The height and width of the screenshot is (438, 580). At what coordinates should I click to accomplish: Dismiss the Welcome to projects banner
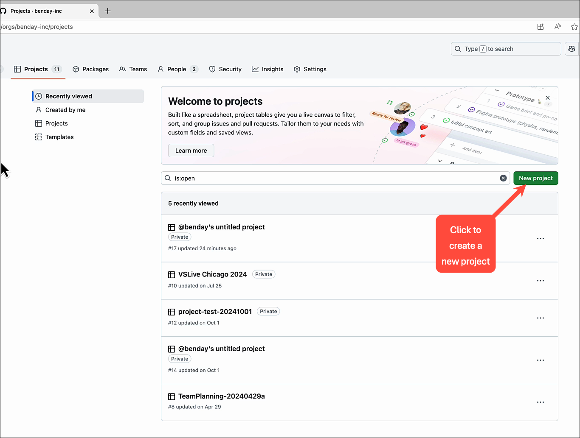(548, 98)
